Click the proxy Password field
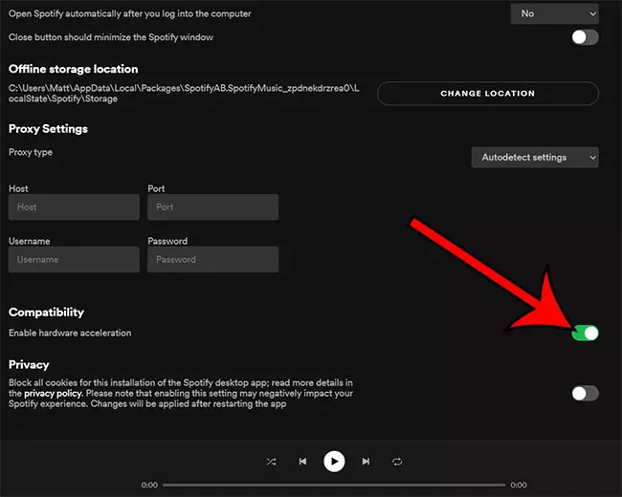622x497 pixels. (x=212, y=259)
